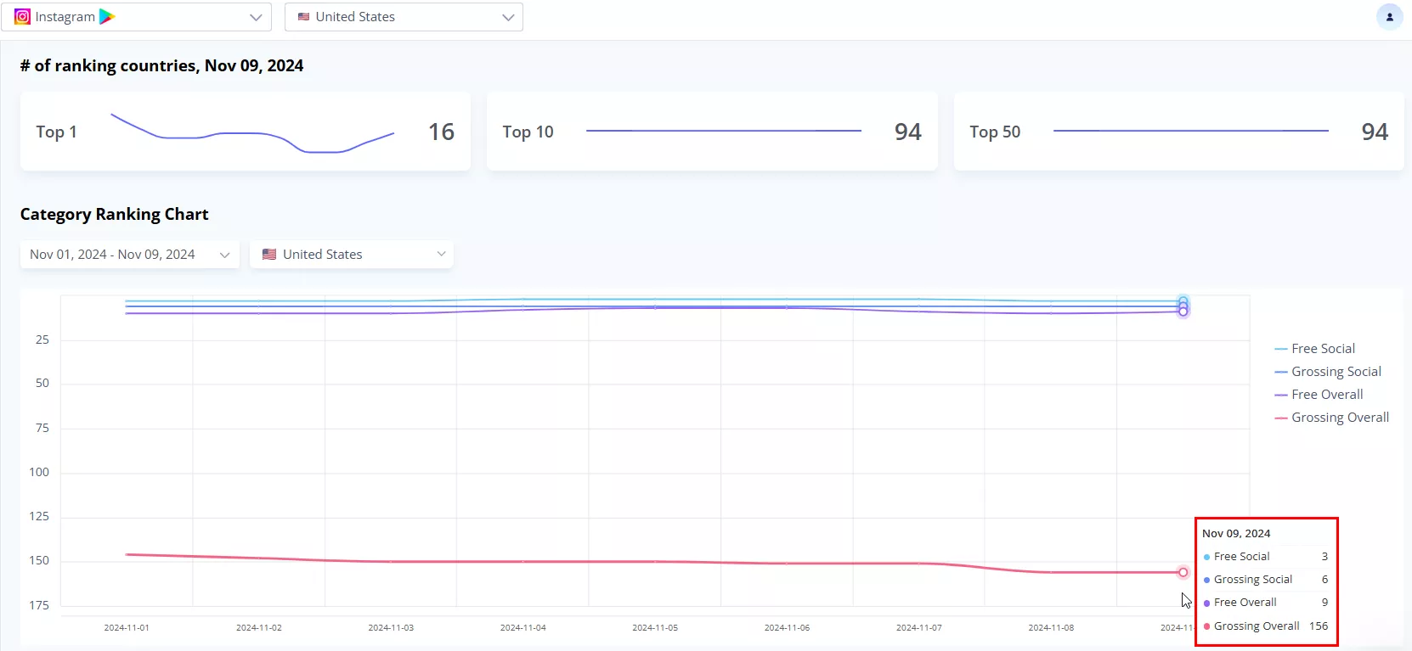Open the top United States country dropdown
The image size is (1412, 651).
point(507,17)
